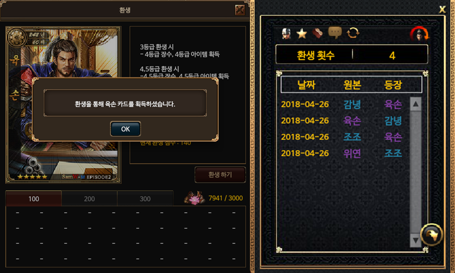
Task: Select the gold star icon
Action: 302,34
